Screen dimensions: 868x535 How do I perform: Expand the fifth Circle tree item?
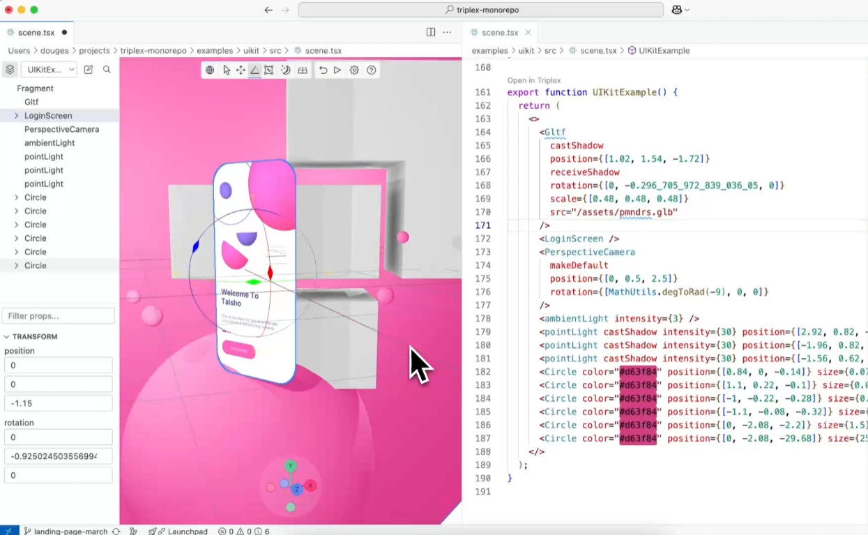17,252
